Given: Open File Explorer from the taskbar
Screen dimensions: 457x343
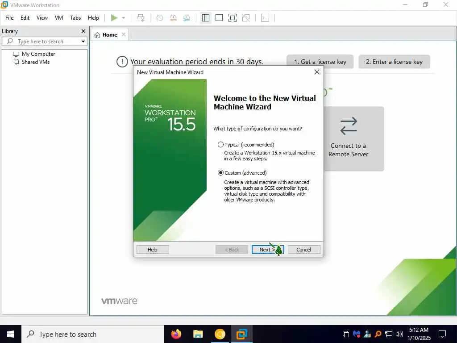Looking at the screenshot, I should click(x=198, y=334).
